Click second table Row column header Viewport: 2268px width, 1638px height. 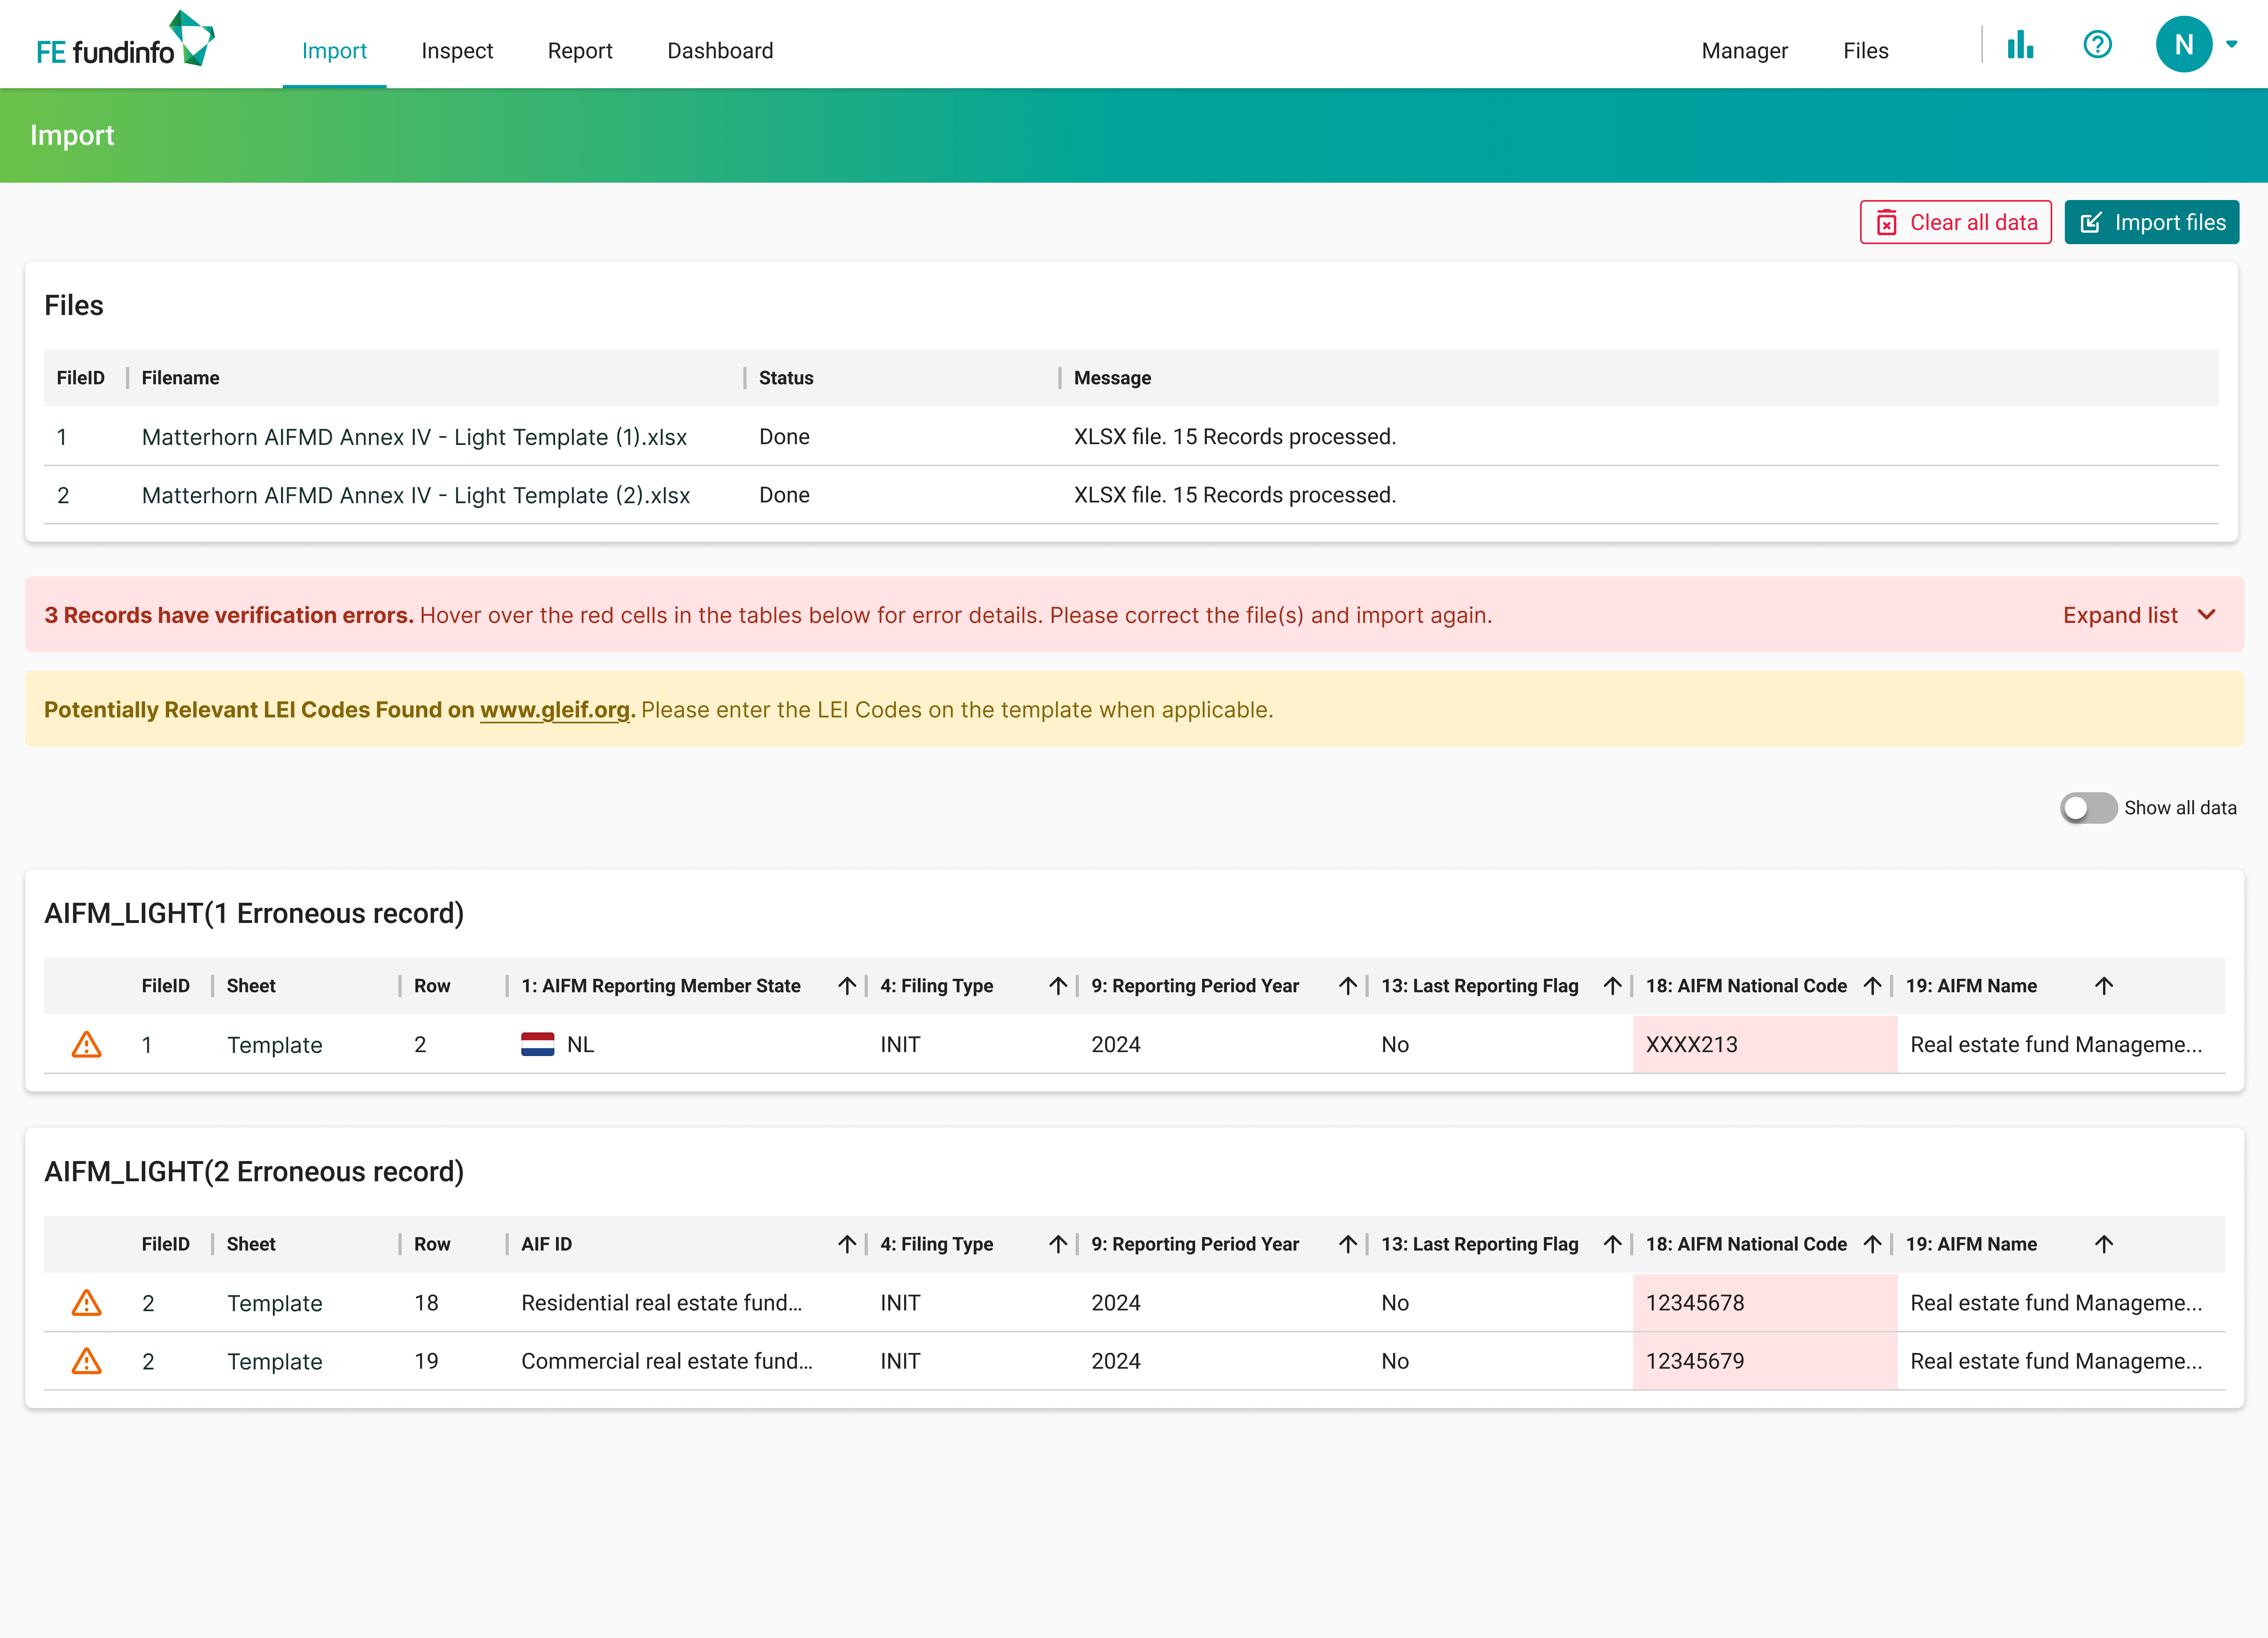coord(432,1244)
